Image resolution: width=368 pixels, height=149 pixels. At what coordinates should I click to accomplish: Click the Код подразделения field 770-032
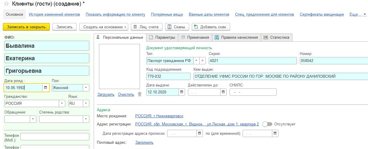pos(168,76)
